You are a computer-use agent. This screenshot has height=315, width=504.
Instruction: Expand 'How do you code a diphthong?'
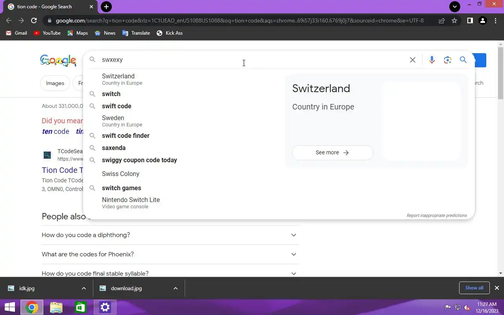point(170,235)
